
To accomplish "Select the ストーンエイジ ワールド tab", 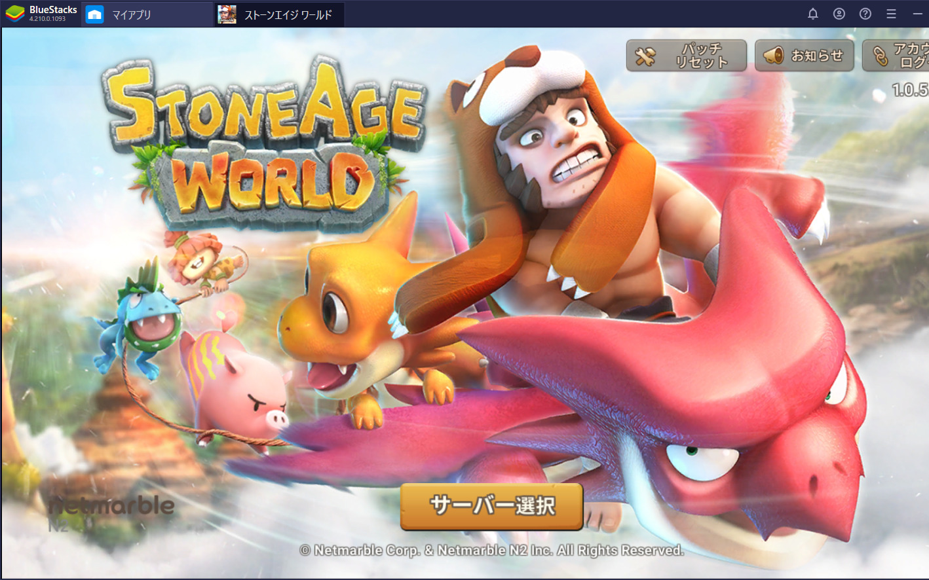I will click(279, 14).
